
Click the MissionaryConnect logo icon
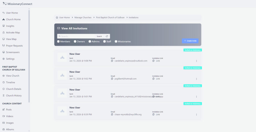[4, 4]
